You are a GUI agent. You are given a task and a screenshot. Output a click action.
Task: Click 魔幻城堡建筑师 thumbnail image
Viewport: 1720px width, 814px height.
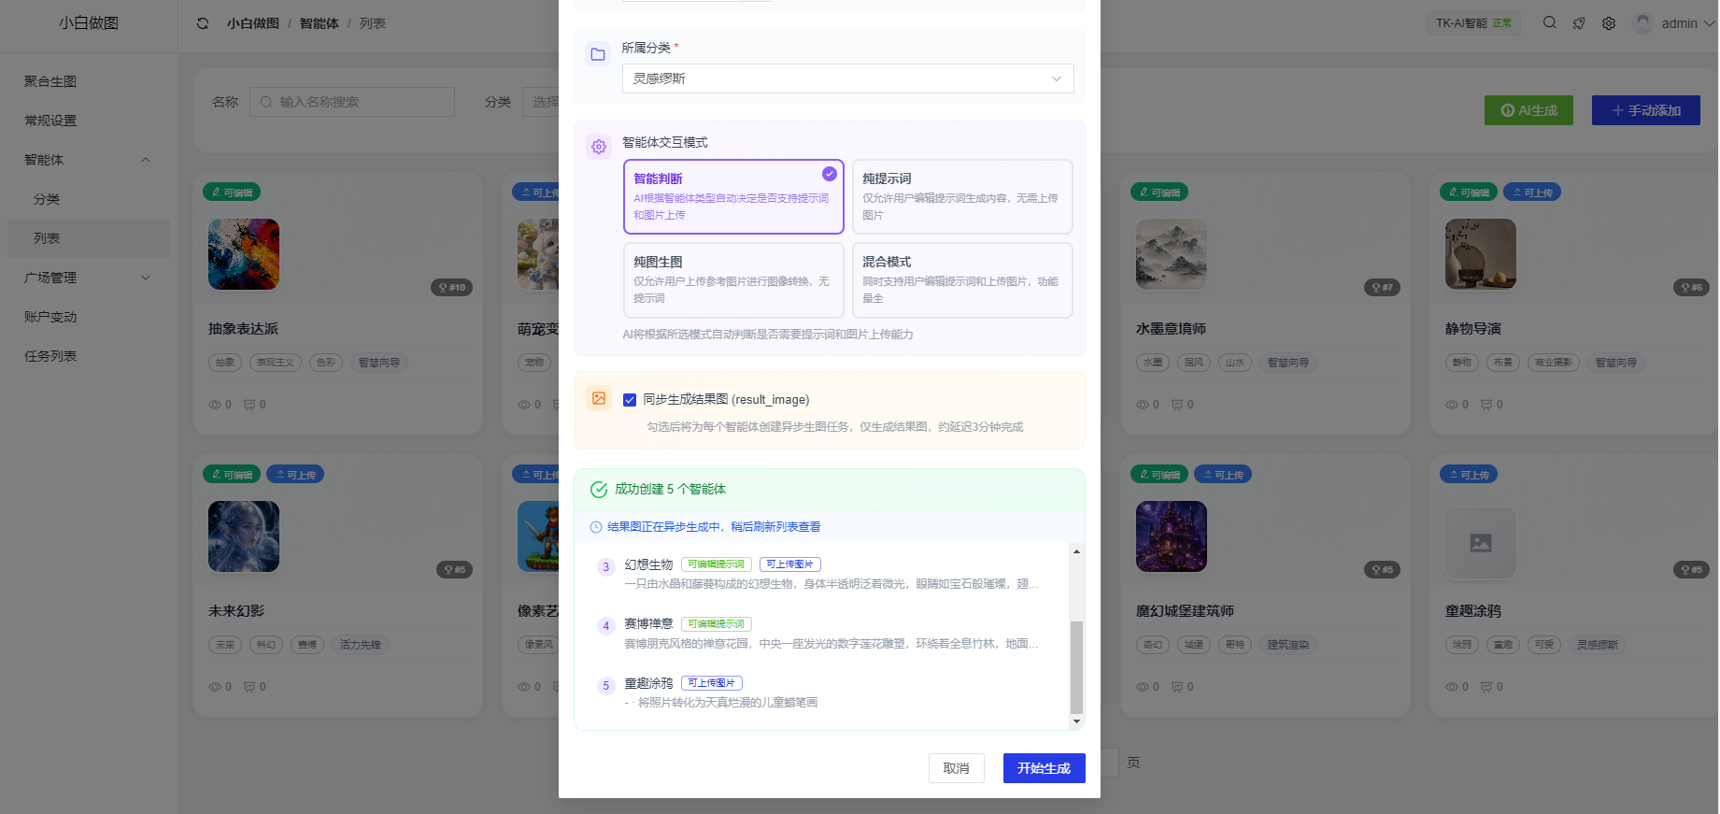[1172, 536]
